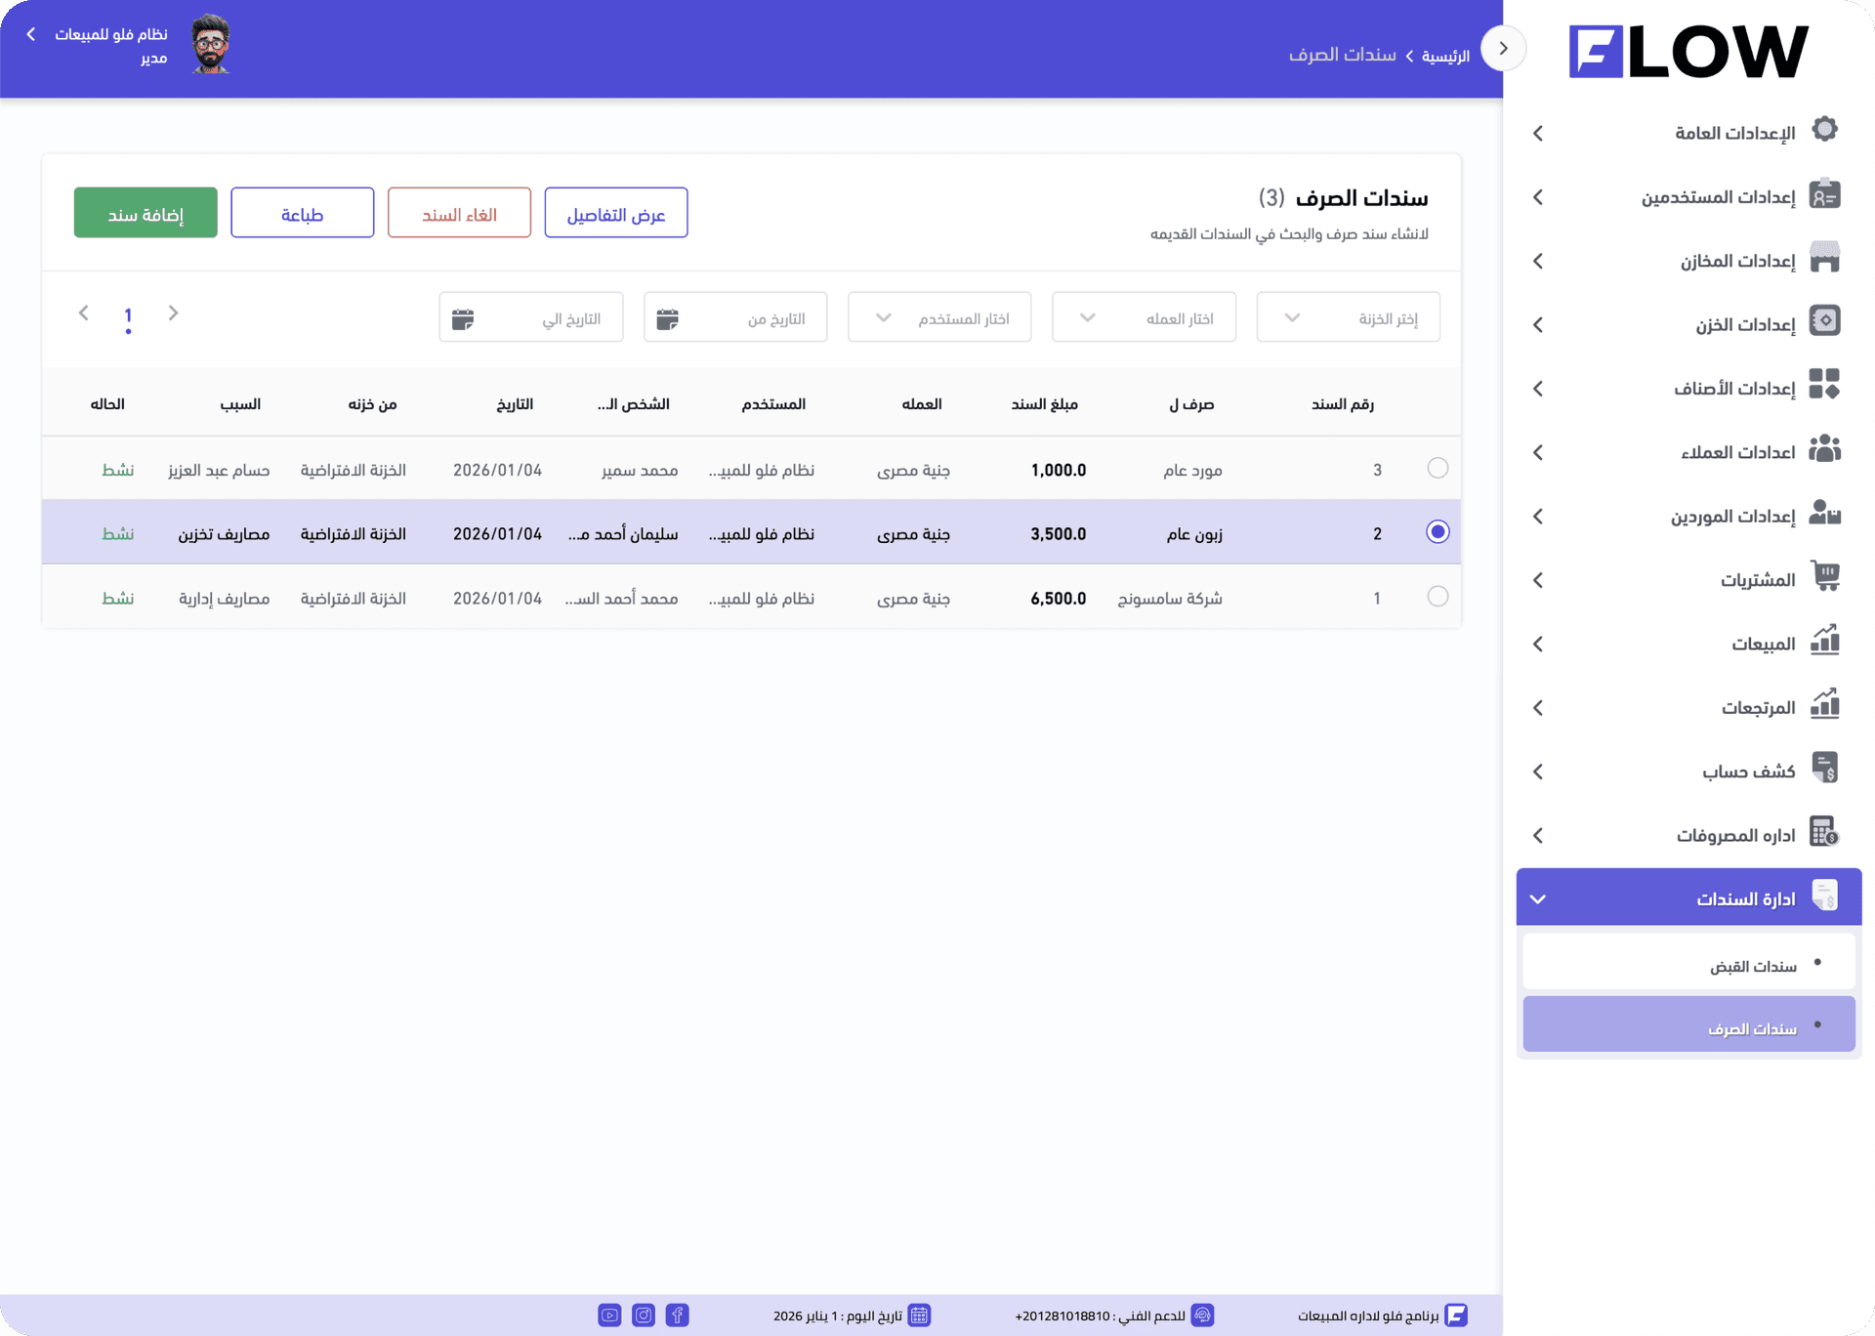Select radio button for voucher number 1

pos(1437,596)
